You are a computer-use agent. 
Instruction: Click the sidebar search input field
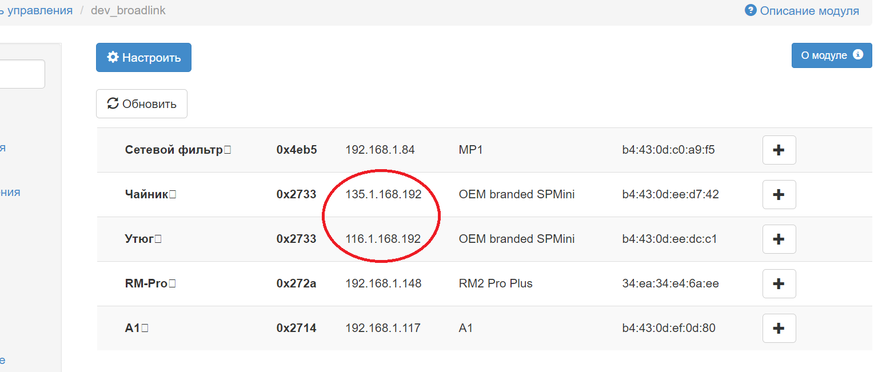pyautogui.click(x=22, y=74)
